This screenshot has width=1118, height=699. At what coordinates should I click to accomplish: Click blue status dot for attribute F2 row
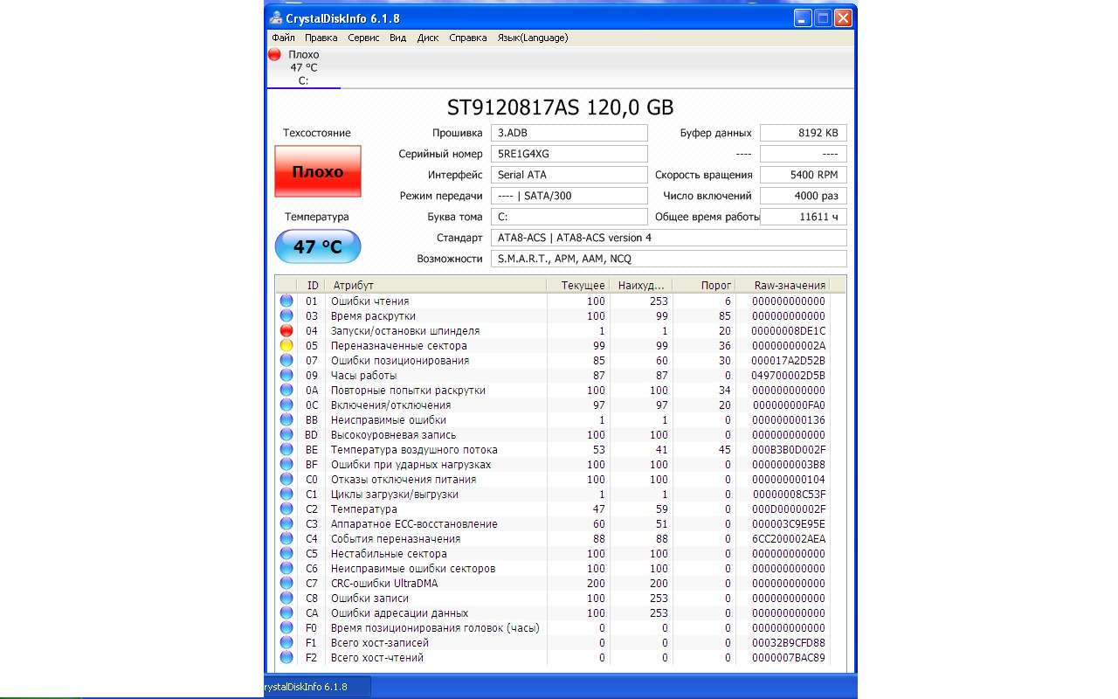coord(286,658)
